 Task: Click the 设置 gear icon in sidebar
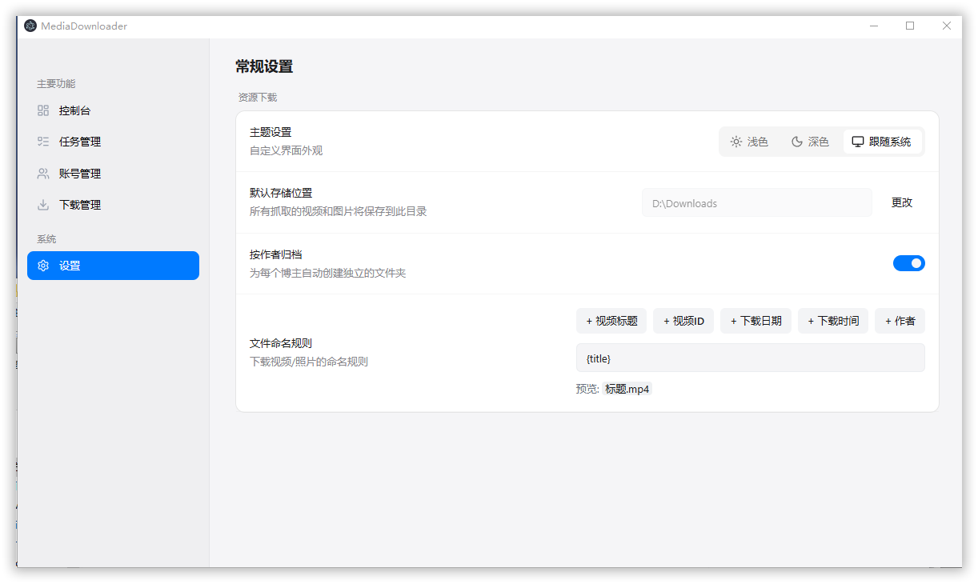pos(43,266)
